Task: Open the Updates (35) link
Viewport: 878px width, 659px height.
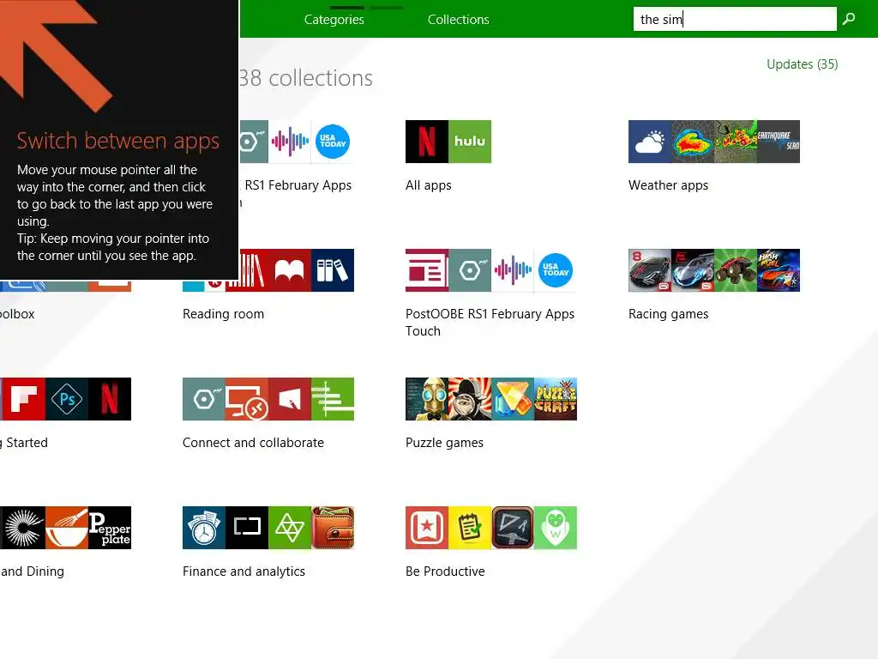Action: (803, 64)
